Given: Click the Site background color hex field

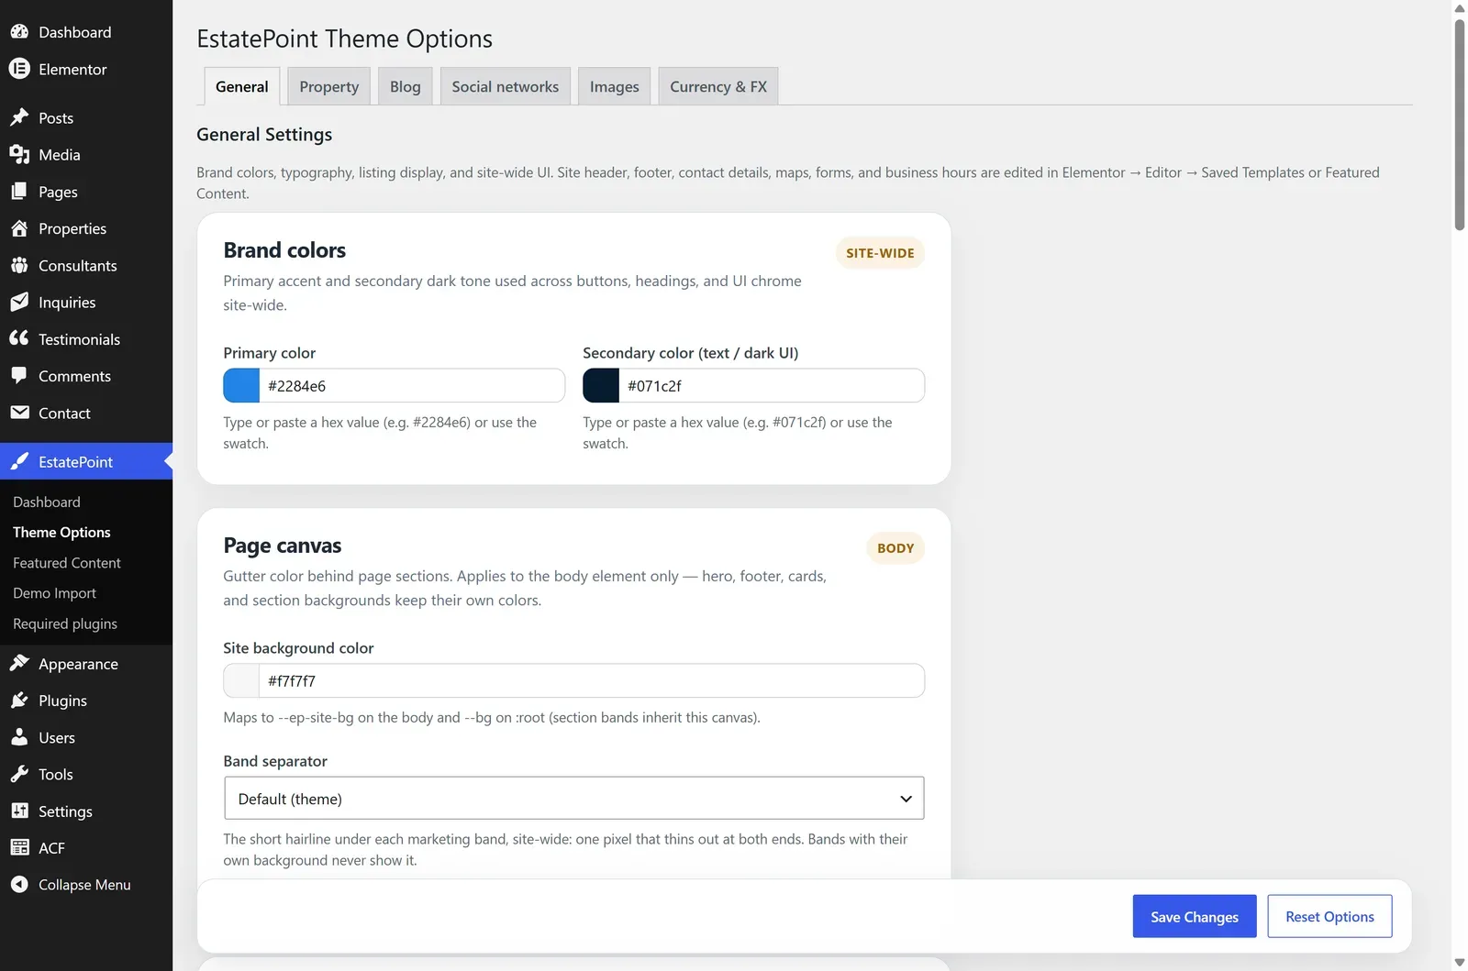Looking at the screenshot, I should (592, 680).
